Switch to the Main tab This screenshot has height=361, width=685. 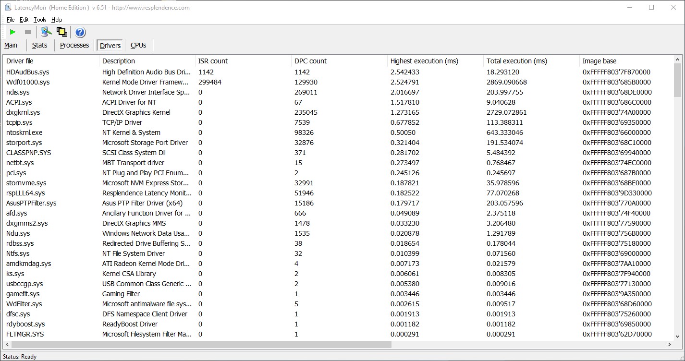click(x=11, y=45)
